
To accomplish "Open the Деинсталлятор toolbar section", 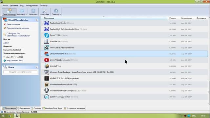I will point(9,12).
